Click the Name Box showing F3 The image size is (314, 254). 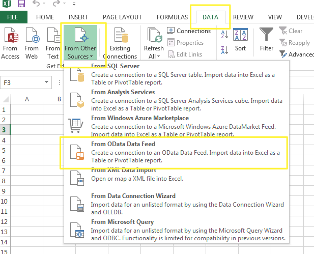coord(22,82)
